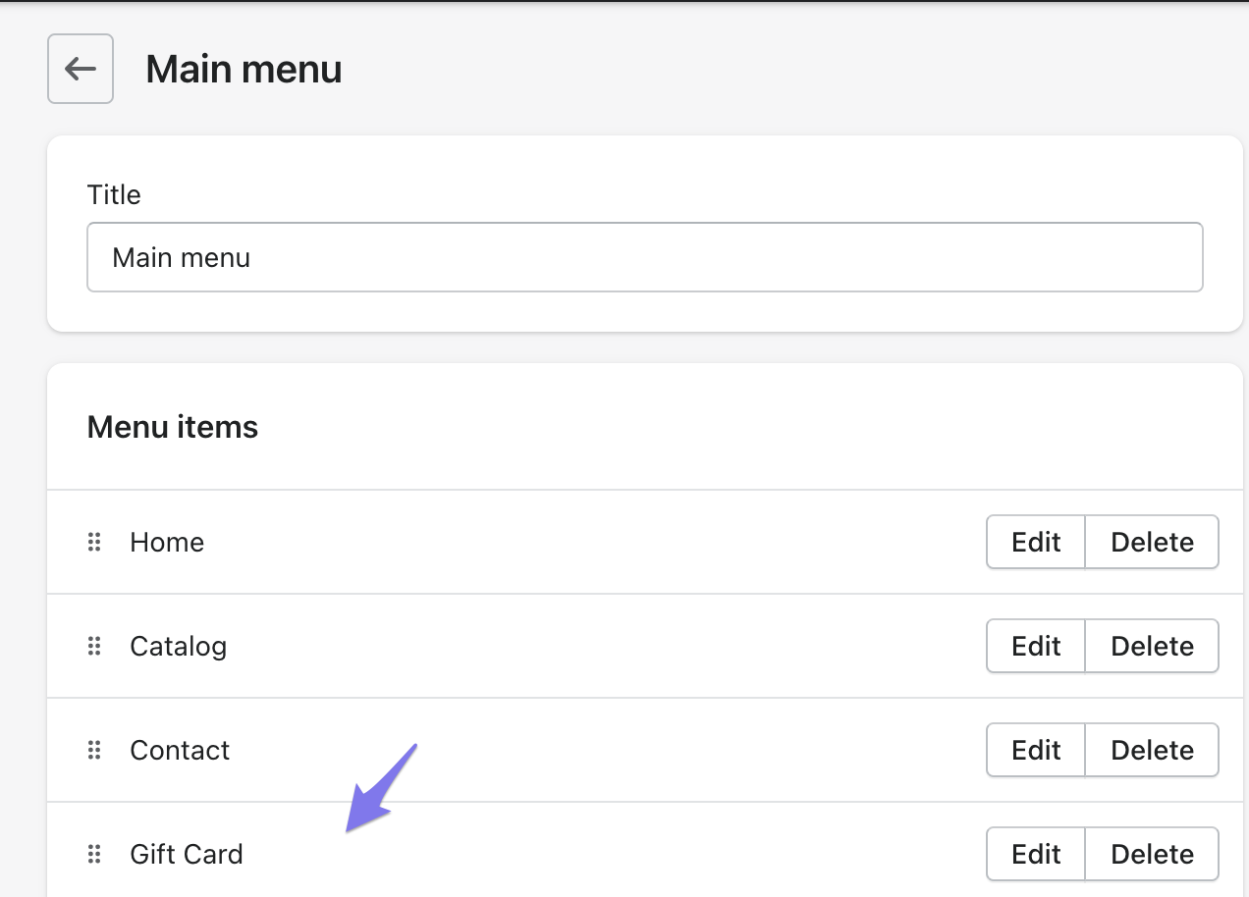Click the drag handle beside Catalog
1249x897 pixels.
point(94,646)
